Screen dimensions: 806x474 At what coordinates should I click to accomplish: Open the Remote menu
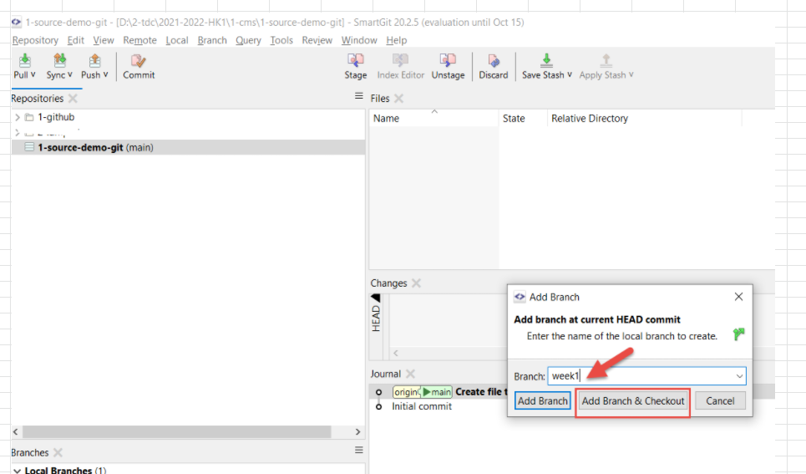(x=139, y=40)
